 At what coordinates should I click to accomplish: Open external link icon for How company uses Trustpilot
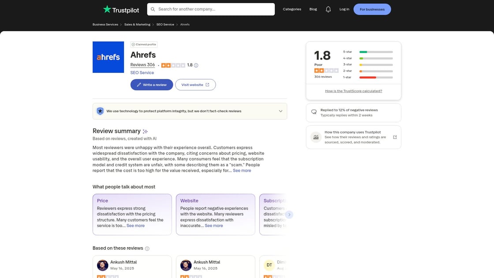click(395, 137)
